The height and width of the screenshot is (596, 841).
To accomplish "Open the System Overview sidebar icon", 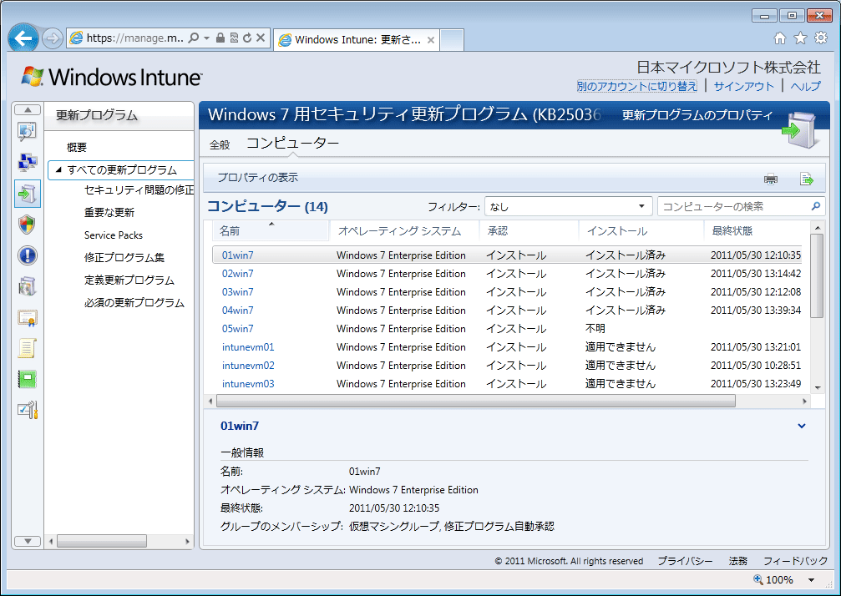I will click(x=27, y=131).
